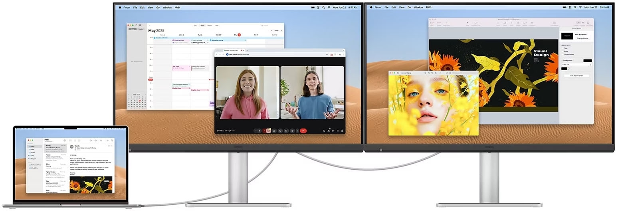Open the Media picker in Keynote toolbar
This screenshot has height=212, width=618.
[525, 23]
